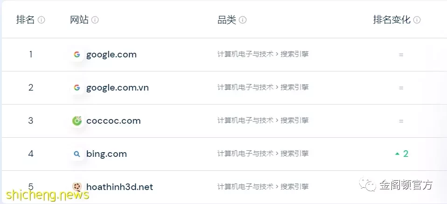Click the info icon beside 排名 header
The width and height of the screenshot is (447, 204).
pos(42,20)
